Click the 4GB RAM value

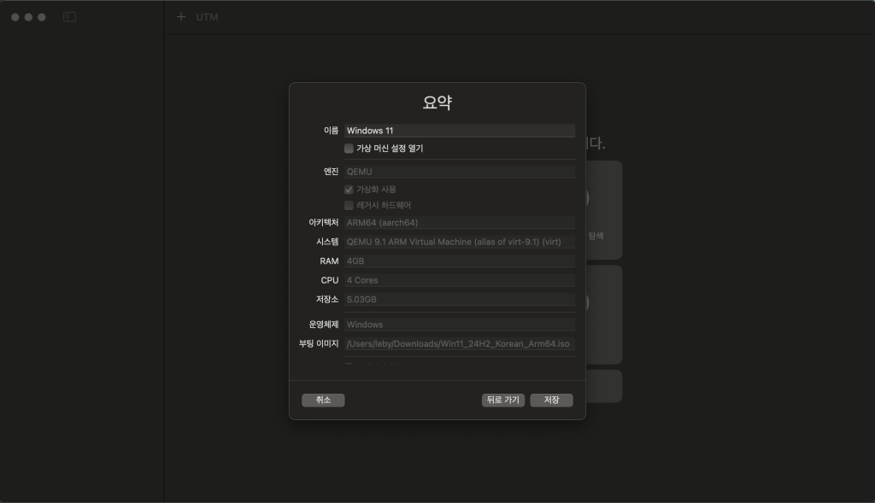point(460,261)
